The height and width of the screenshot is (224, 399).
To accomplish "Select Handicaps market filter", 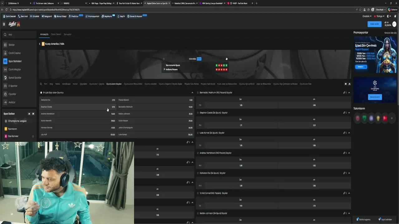I will [x=66, y=84].
